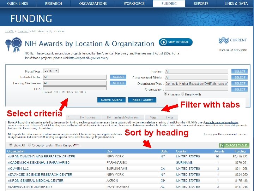254x191 pixels.
Task: Click the Institute/Center input field
Action: tap(75, 77)
